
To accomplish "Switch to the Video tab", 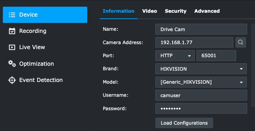I will click(x=150, y=11).
